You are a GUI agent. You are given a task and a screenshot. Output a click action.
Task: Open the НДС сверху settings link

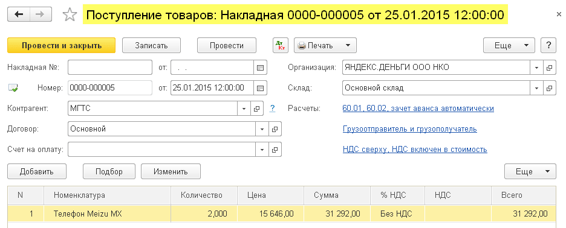[415, 149]
